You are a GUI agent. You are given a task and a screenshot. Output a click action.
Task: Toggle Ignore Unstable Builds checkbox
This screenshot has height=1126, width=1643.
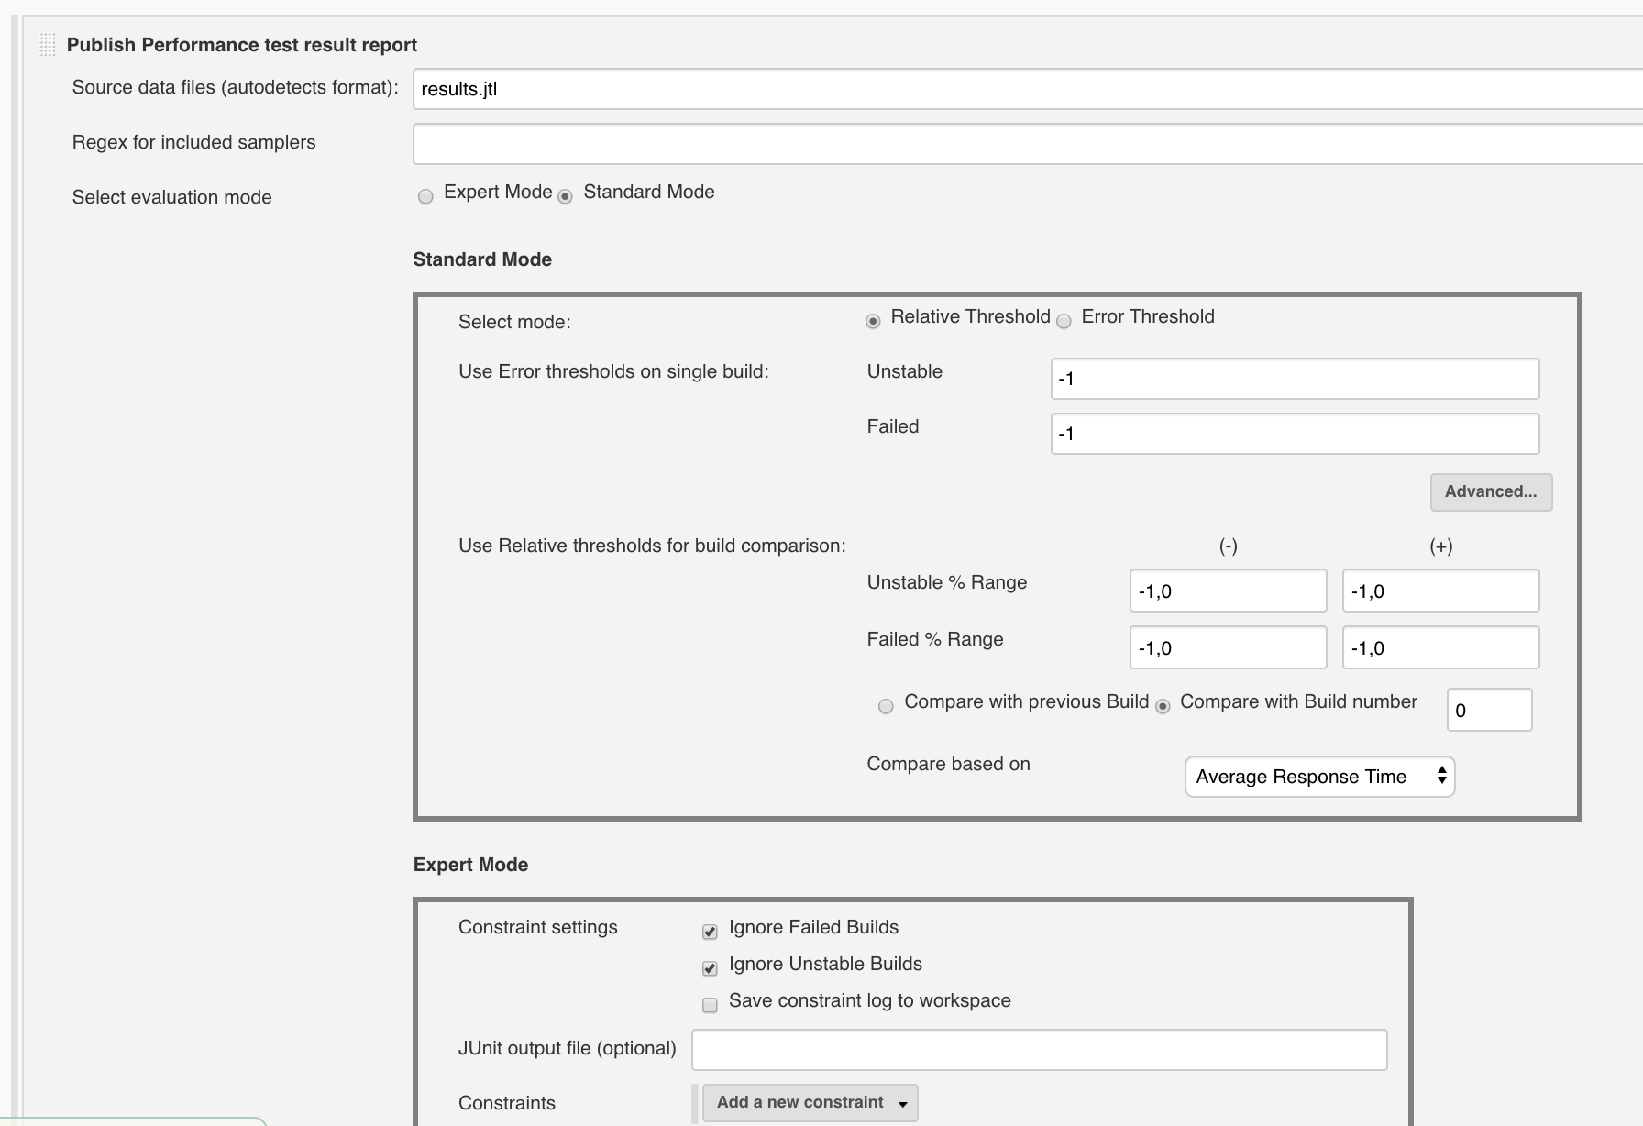[x=710, y=968]
